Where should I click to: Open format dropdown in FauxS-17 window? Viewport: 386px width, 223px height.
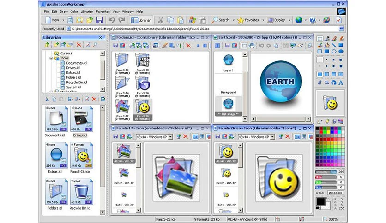pyautogui.click(x=170, y=137)
